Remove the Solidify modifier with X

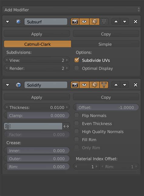[135, 85]
